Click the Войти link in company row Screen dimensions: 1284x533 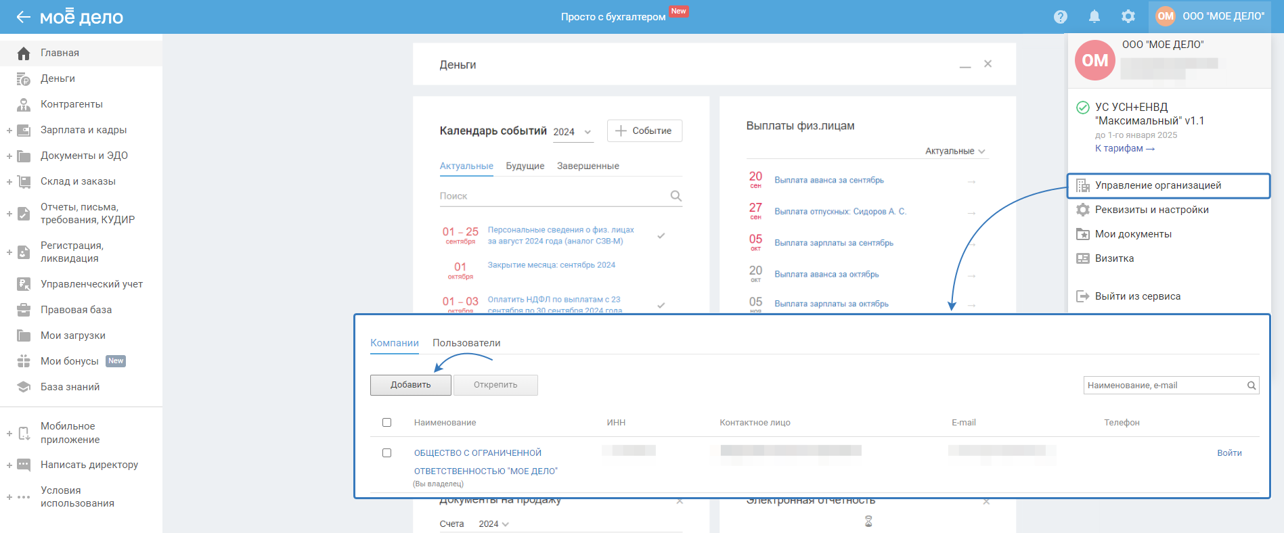click(1229, 453)
